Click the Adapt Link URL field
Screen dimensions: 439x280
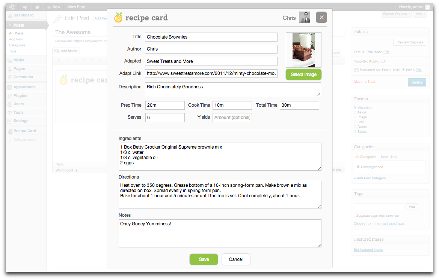(211, 73)
